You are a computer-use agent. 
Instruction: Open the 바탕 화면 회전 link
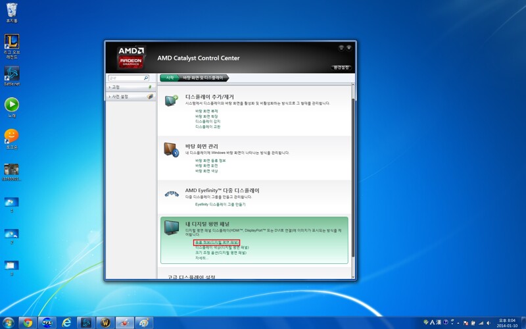click(206, 166)
